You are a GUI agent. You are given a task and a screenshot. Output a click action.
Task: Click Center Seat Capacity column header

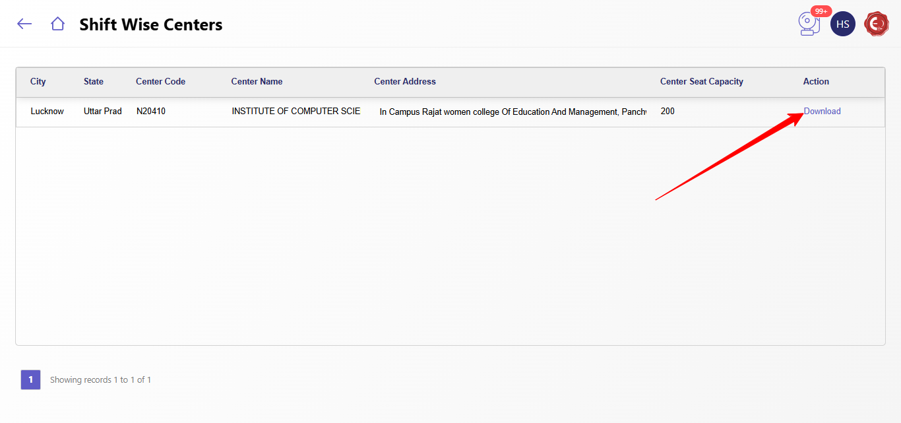pos(701,82)
